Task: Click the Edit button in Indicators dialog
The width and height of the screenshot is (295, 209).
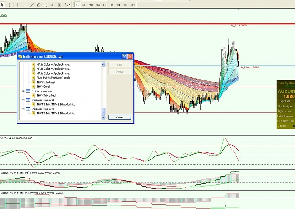Action: (119, 65)
